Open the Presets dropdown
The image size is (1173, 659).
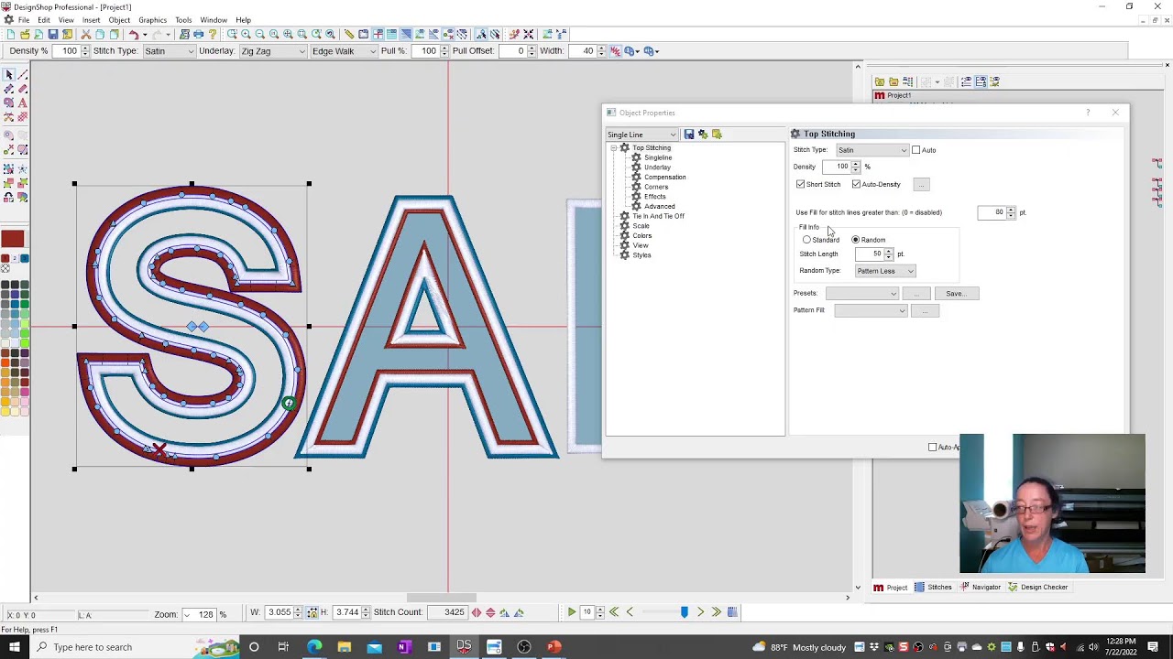point(861,294)
